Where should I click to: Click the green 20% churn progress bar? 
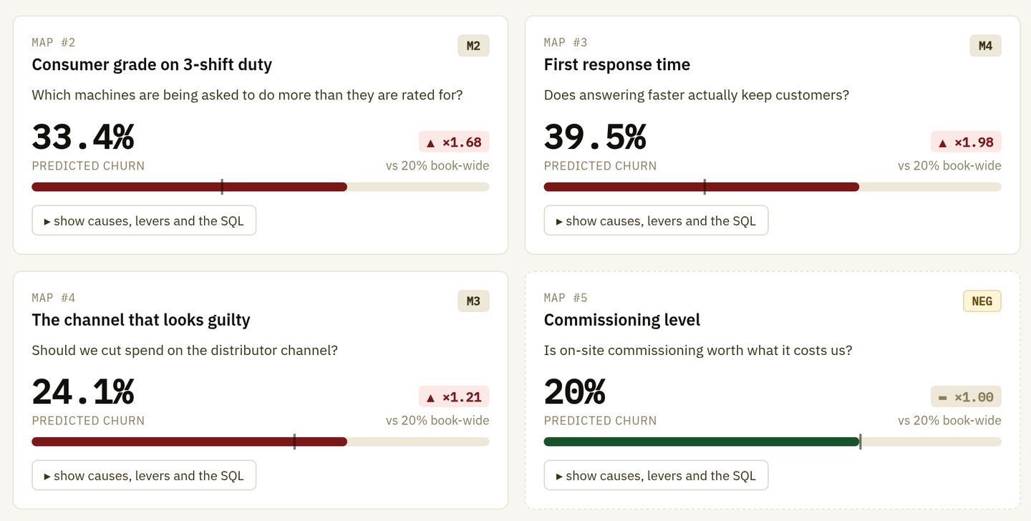(773, 442)
